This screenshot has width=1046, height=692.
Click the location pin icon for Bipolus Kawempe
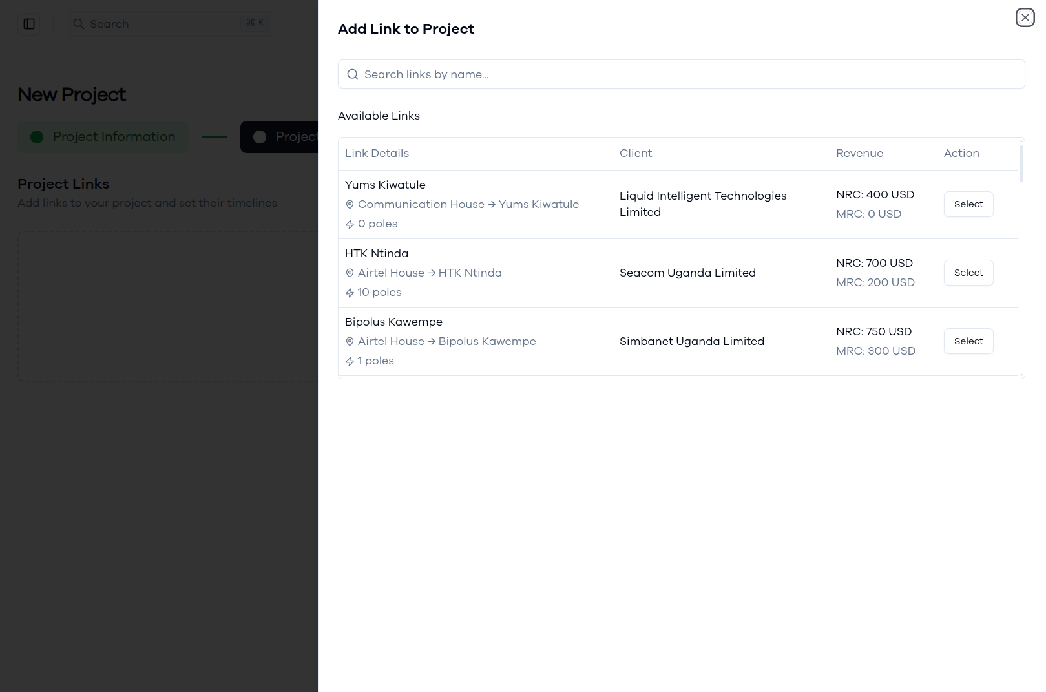(350, 342)
